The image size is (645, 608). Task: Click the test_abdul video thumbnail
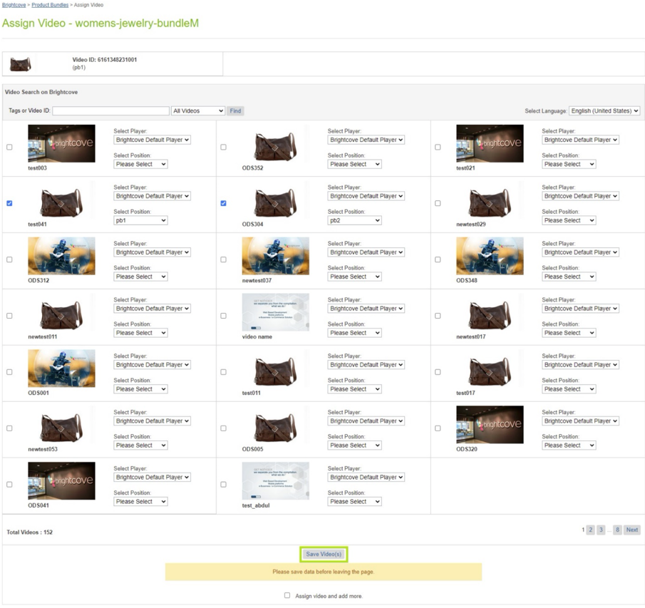click(275, 480)
